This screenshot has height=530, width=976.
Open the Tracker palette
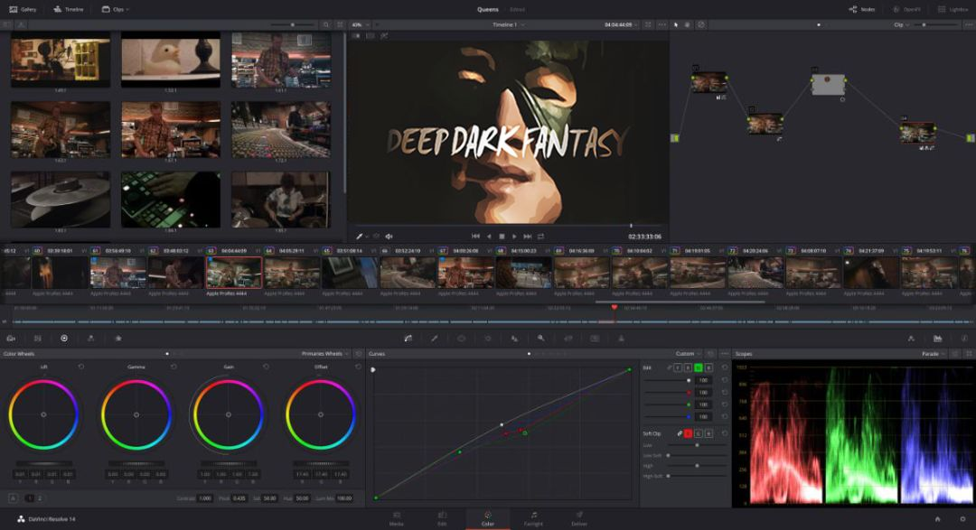pyautogui.click(x=488, y=339)
